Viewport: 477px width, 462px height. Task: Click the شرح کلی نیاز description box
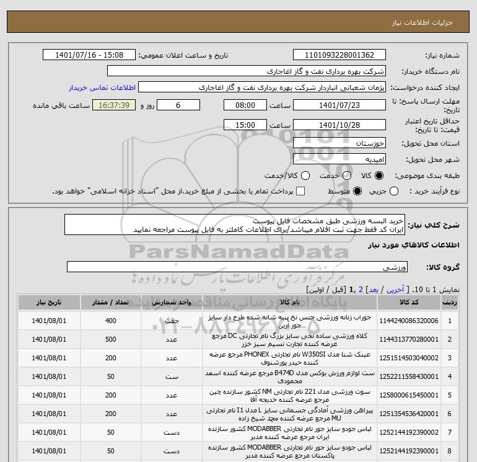tap(234, 224)
